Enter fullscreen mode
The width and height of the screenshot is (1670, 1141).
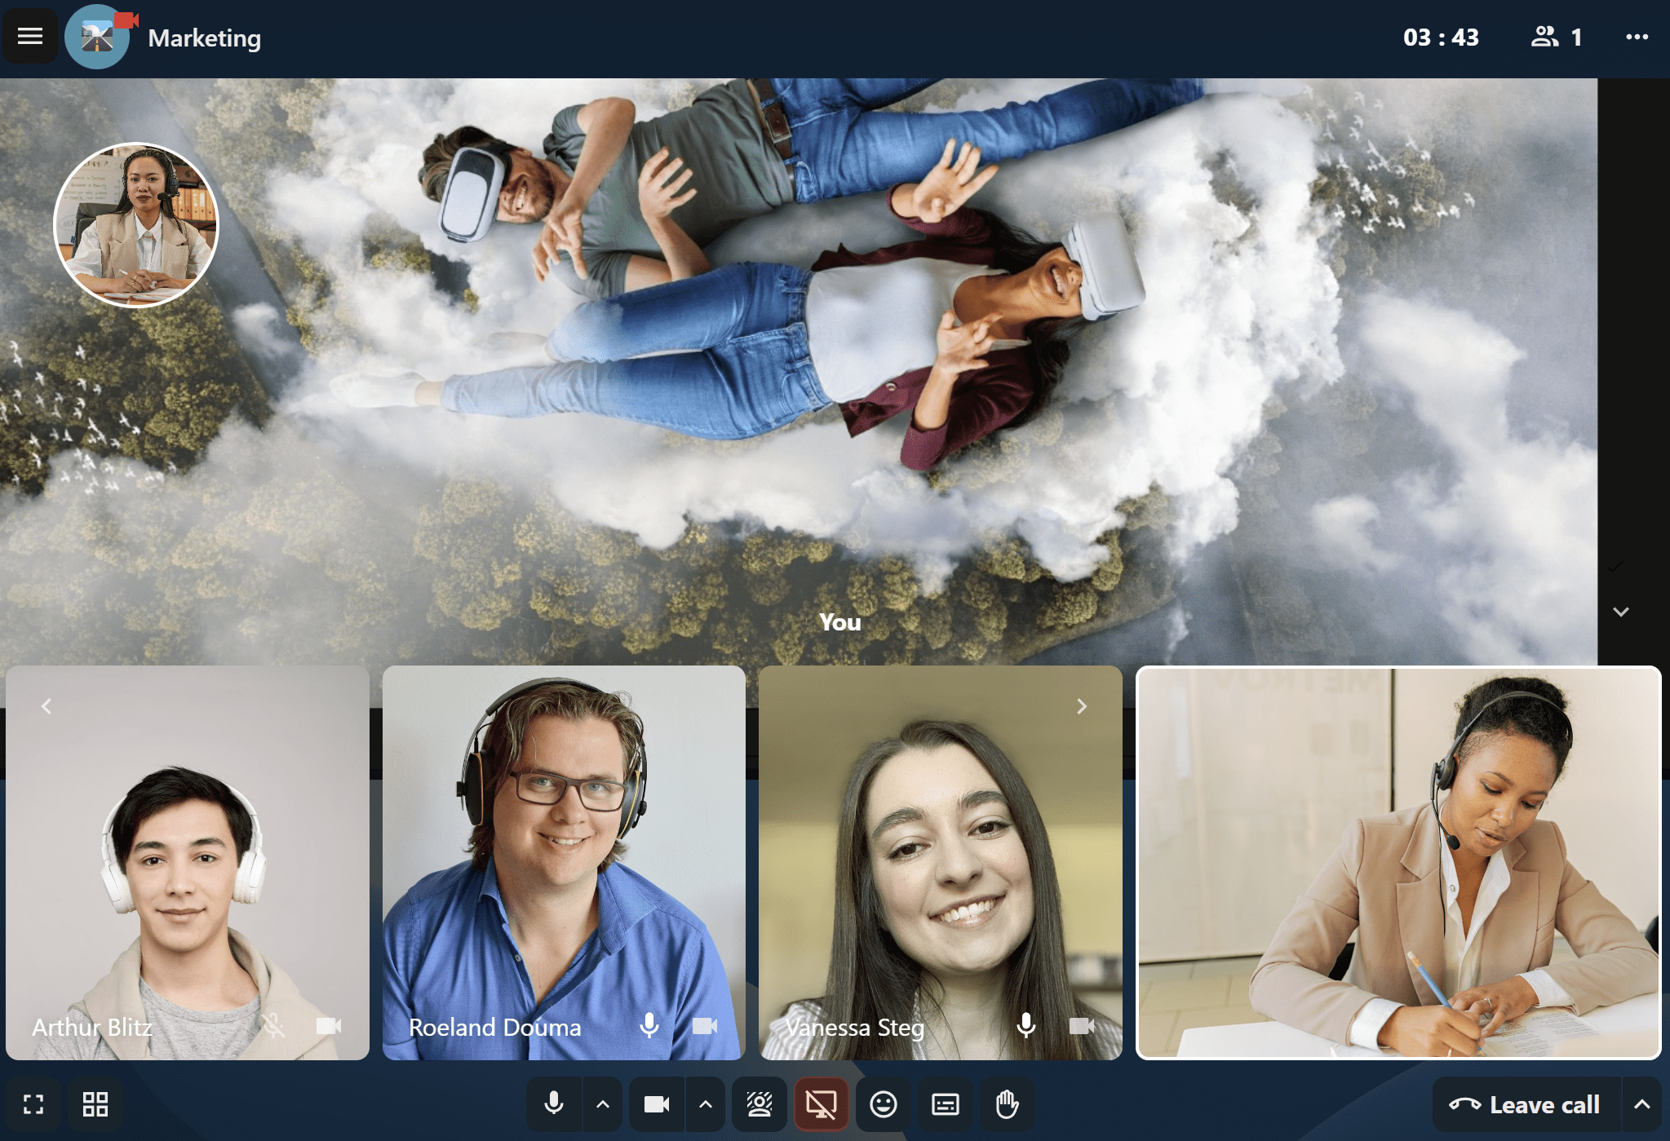tap(33, 1104)
